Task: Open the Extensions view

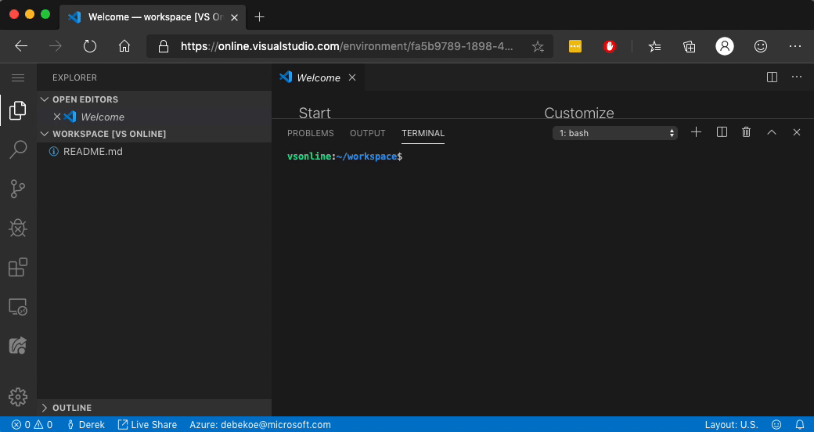Action: coord(18,268)
